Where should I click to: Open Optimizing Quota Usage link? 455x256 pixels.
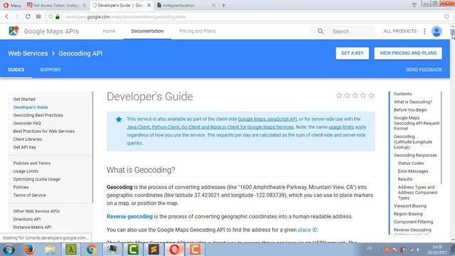click(x=36, y=179)
